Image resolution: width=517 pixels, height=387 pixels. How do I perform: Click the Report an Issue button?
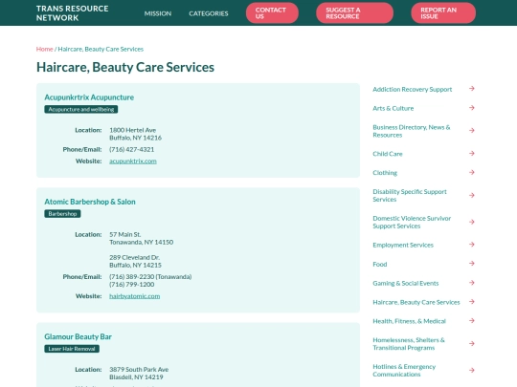click(443, 13)
